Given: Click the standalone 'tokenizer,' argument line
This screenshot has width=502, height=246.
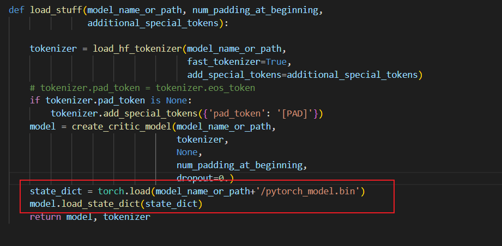Looking at the screenshot, I should [x=202, y=140].
